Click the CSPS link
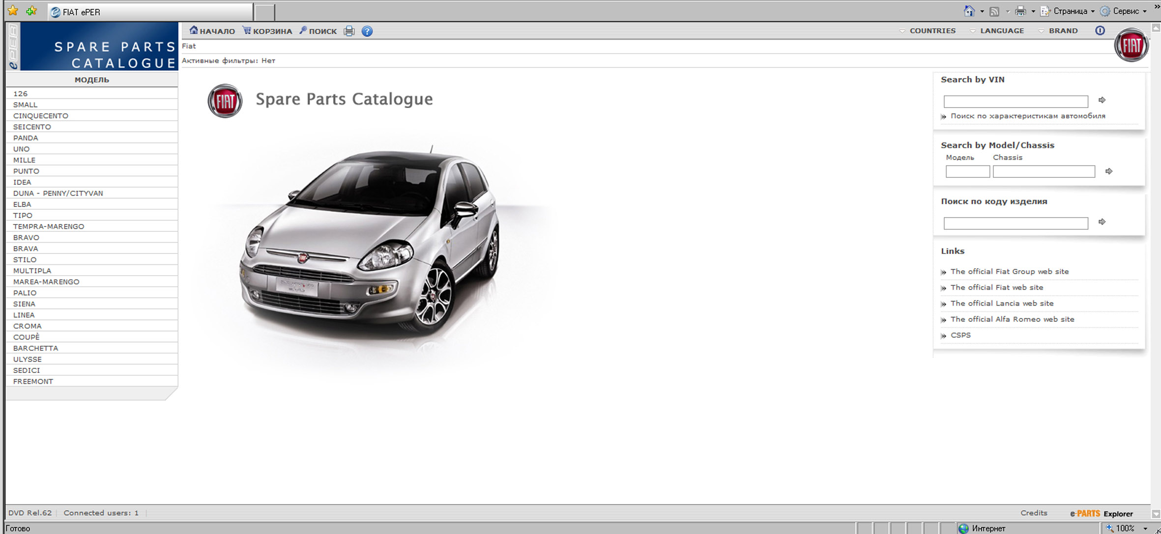 coord(960,336)
